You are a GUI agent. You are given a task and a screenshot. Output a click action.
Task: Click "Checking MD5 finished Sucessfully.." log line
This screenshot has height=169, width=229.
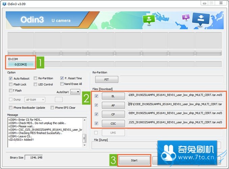(x=35, y=133)
